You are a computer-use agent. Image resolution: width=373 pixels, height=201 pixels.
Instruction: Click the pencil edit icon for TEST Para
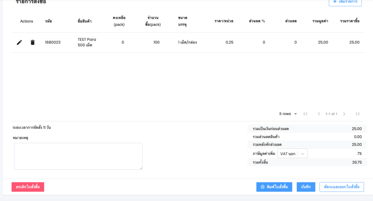[19, 42]
